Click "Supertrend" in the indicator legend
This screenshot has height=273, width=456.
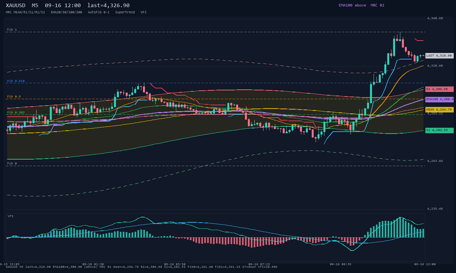point(125,12)
